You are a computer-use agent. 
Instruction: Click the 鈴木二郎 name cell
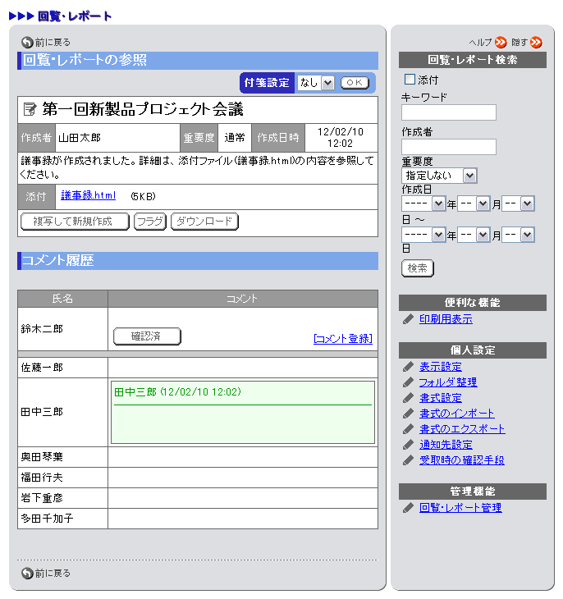[x=62, y=329]
